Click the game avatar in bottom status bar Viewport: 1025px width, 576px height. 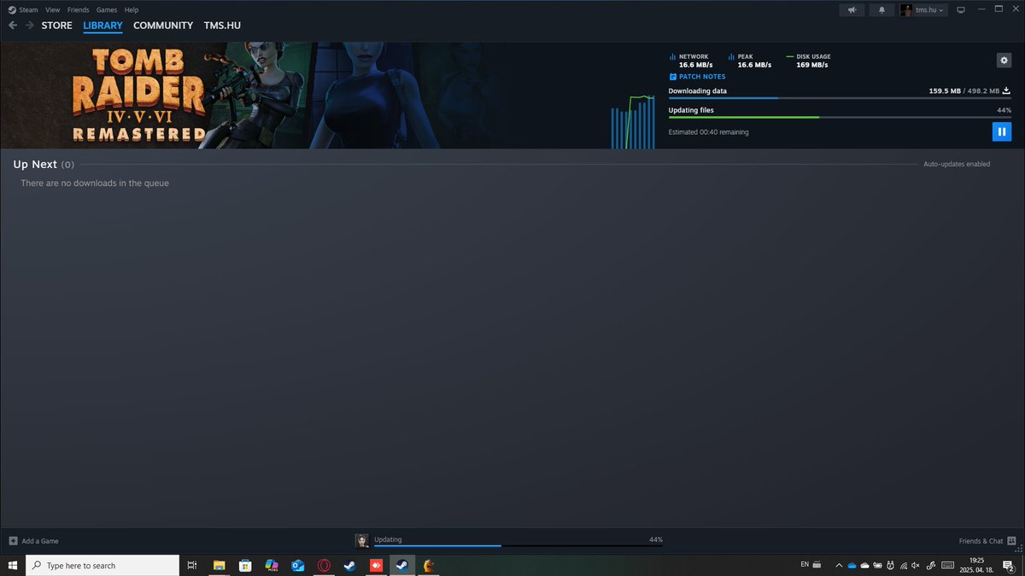[x=362, y=541]
